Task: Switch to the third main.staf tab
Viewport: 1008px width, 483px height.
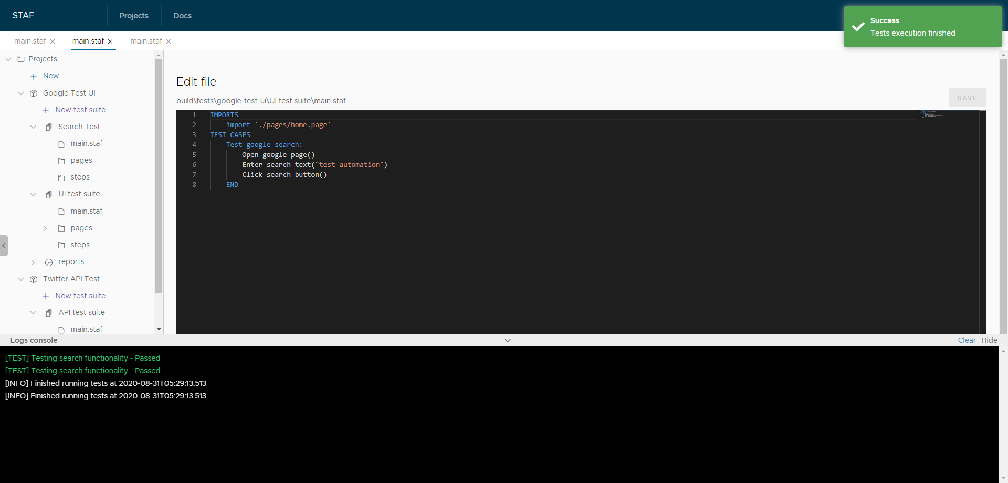Action: pos(146,41)
